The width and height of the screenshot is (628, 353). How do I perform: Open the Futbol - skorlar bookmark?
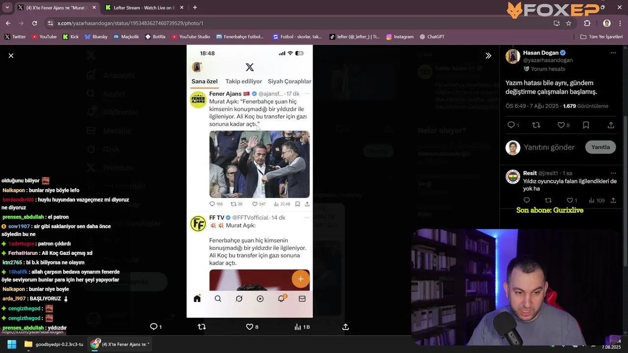tap(297, 37)
